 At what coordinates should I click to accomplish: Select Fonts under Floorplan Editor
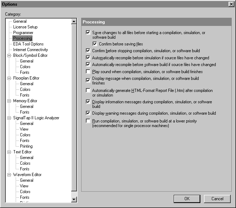point(25,95)
